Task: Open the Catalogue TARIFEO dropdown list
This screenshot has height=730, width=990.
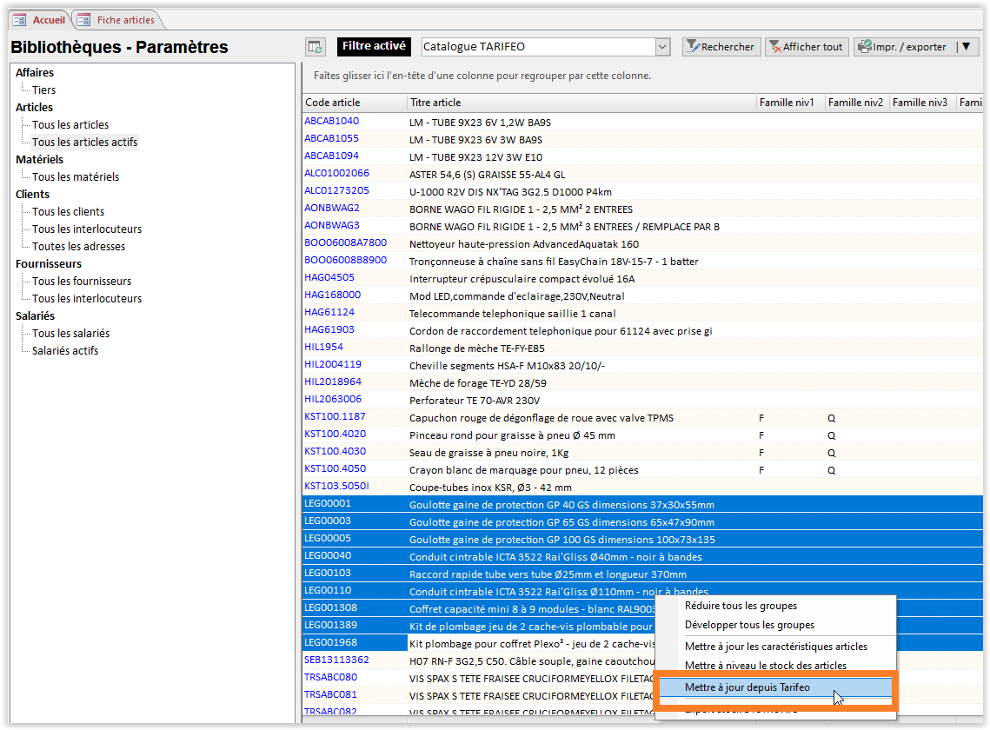Action: (662, 46)
